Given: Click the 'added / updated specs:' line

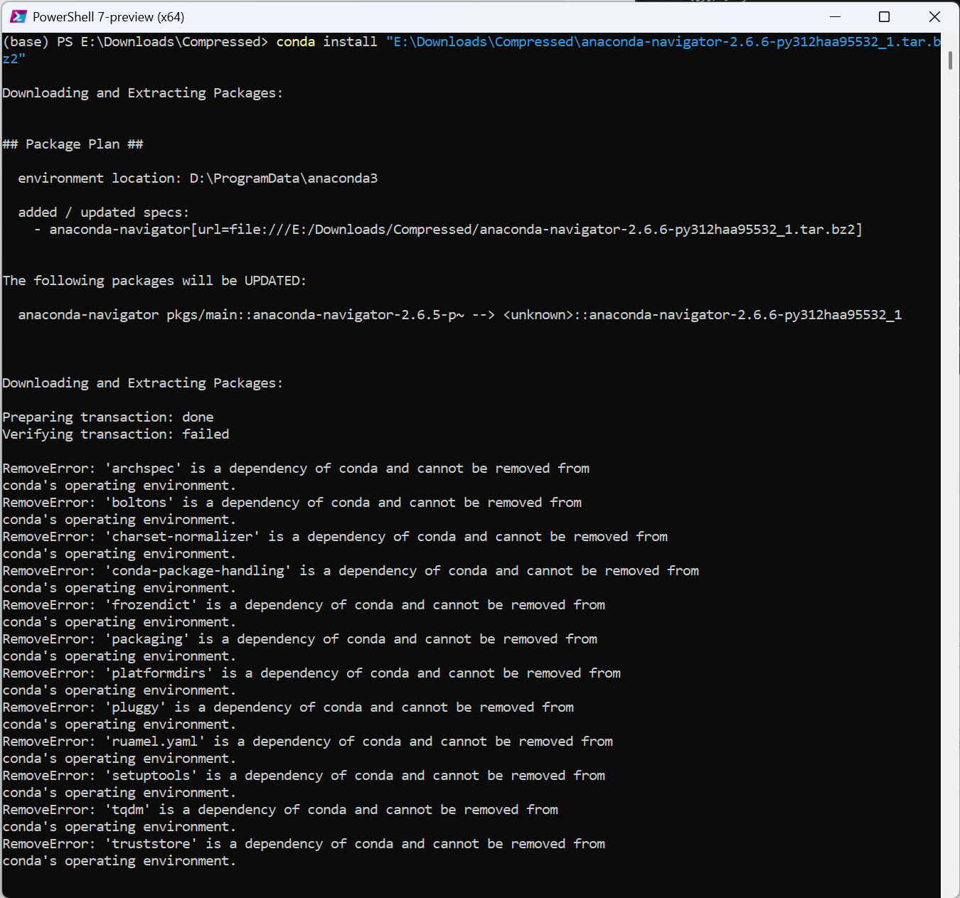Looking at the screenshot, I should coord(104,213).
